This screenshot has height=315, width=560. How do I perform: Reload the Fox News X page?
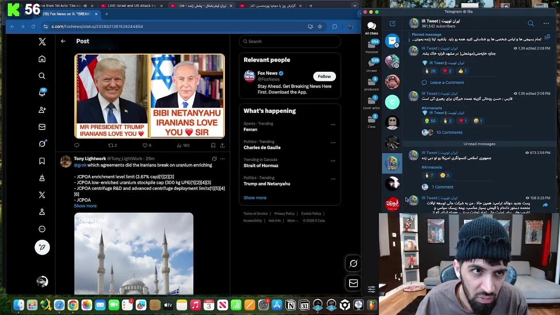(33, 27)
